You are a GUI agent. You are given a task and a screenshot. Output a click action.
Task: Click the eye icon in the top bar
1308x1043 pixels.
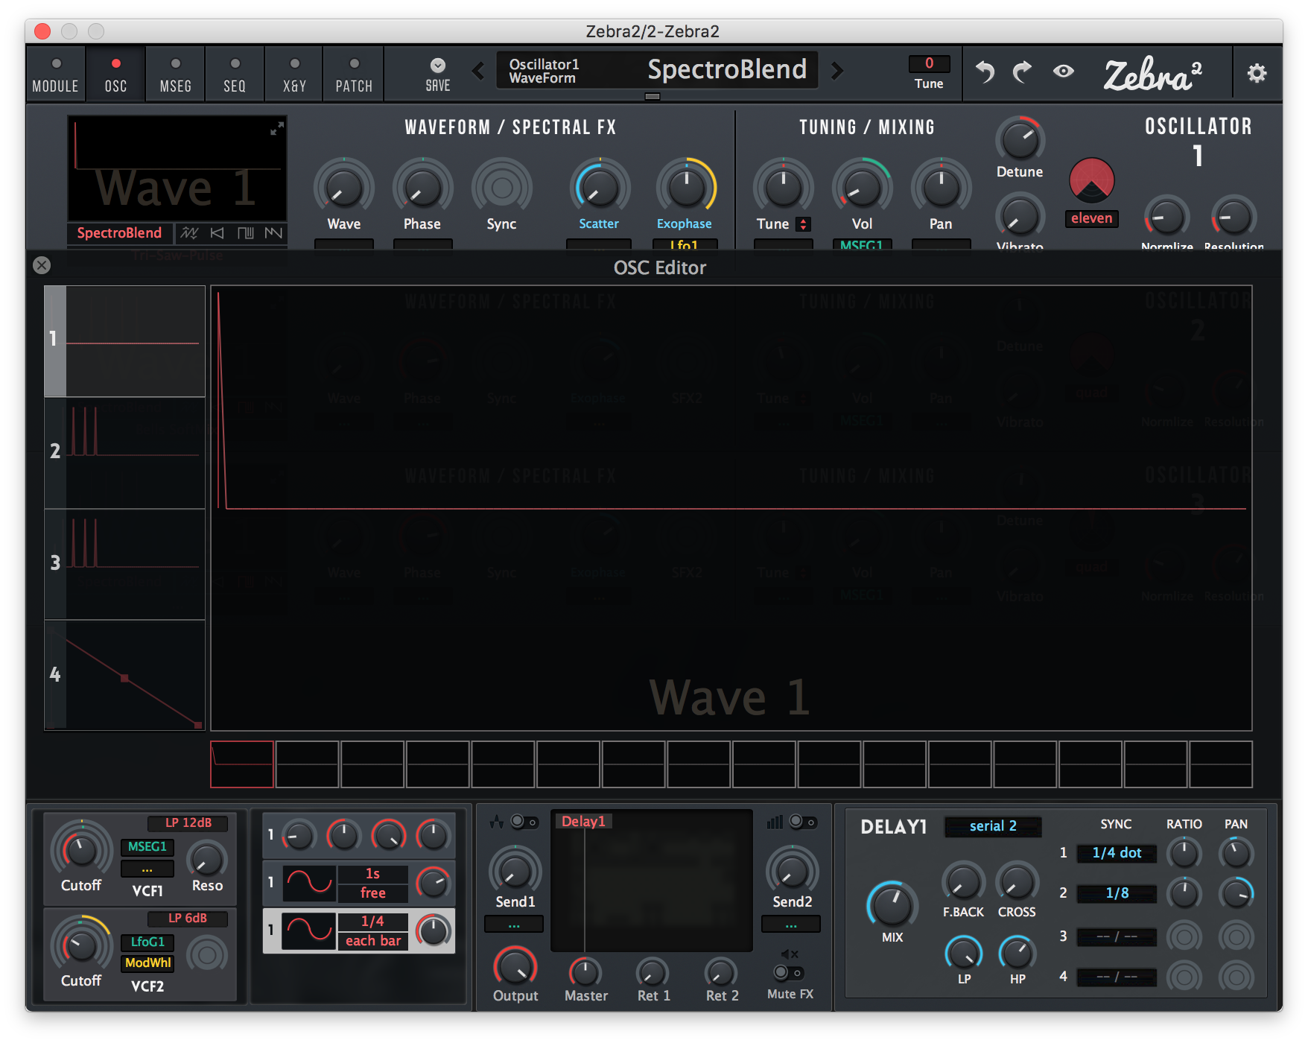click(x=1064, y=72)
